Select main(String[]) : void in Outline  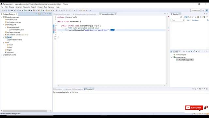pyautogui.click(x=185, y=60)
